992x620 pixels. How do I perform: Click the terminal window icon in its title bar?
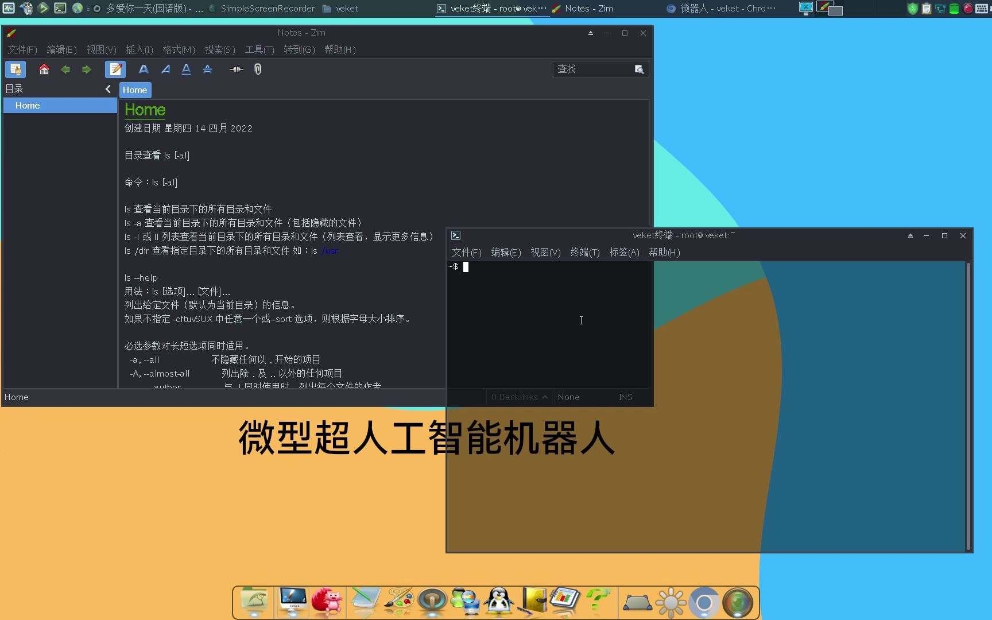(x=456, y=235)
